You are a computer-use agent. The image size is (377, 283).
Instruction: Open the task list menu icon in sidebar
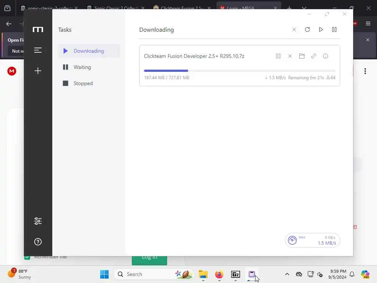click(x=38, y=50)
